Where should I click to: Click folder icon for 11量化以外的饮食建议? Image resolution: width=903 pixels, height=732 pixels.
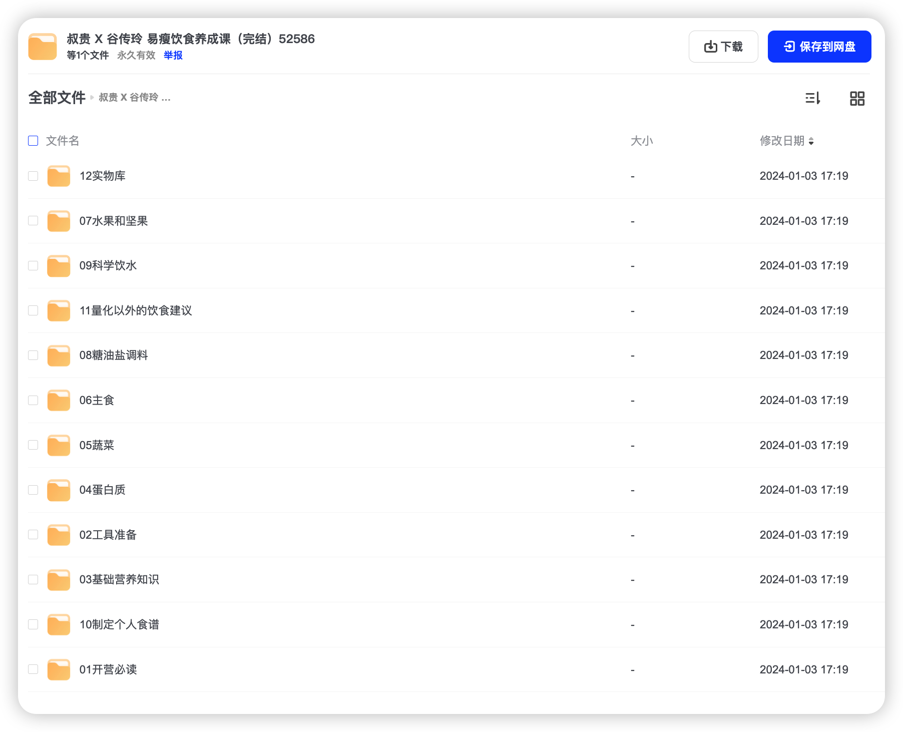point(59,310)
